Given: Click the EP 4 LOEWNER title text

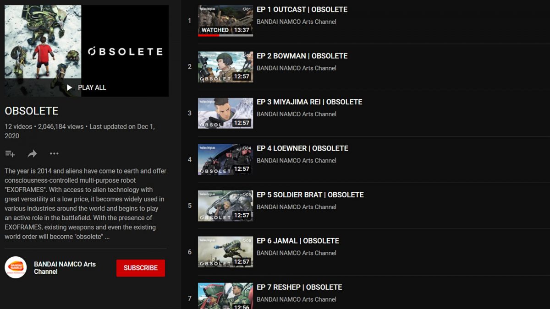Looking at the screenshot, I should (302, 148).
